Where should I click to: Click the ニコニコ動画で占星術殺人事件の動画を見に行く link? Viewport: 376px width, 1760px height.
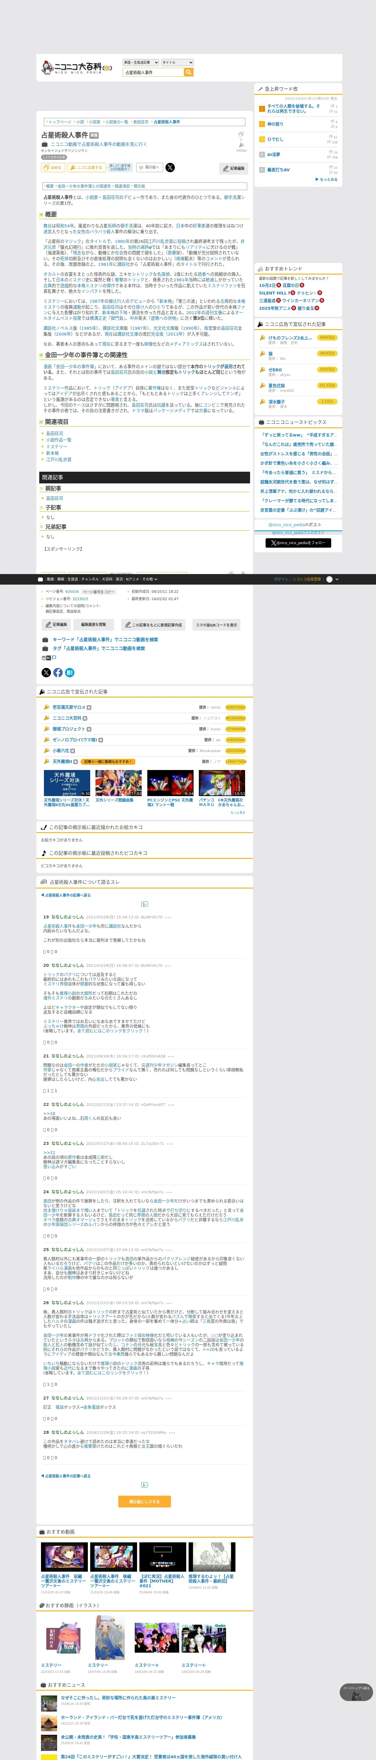tap(99, 144)
